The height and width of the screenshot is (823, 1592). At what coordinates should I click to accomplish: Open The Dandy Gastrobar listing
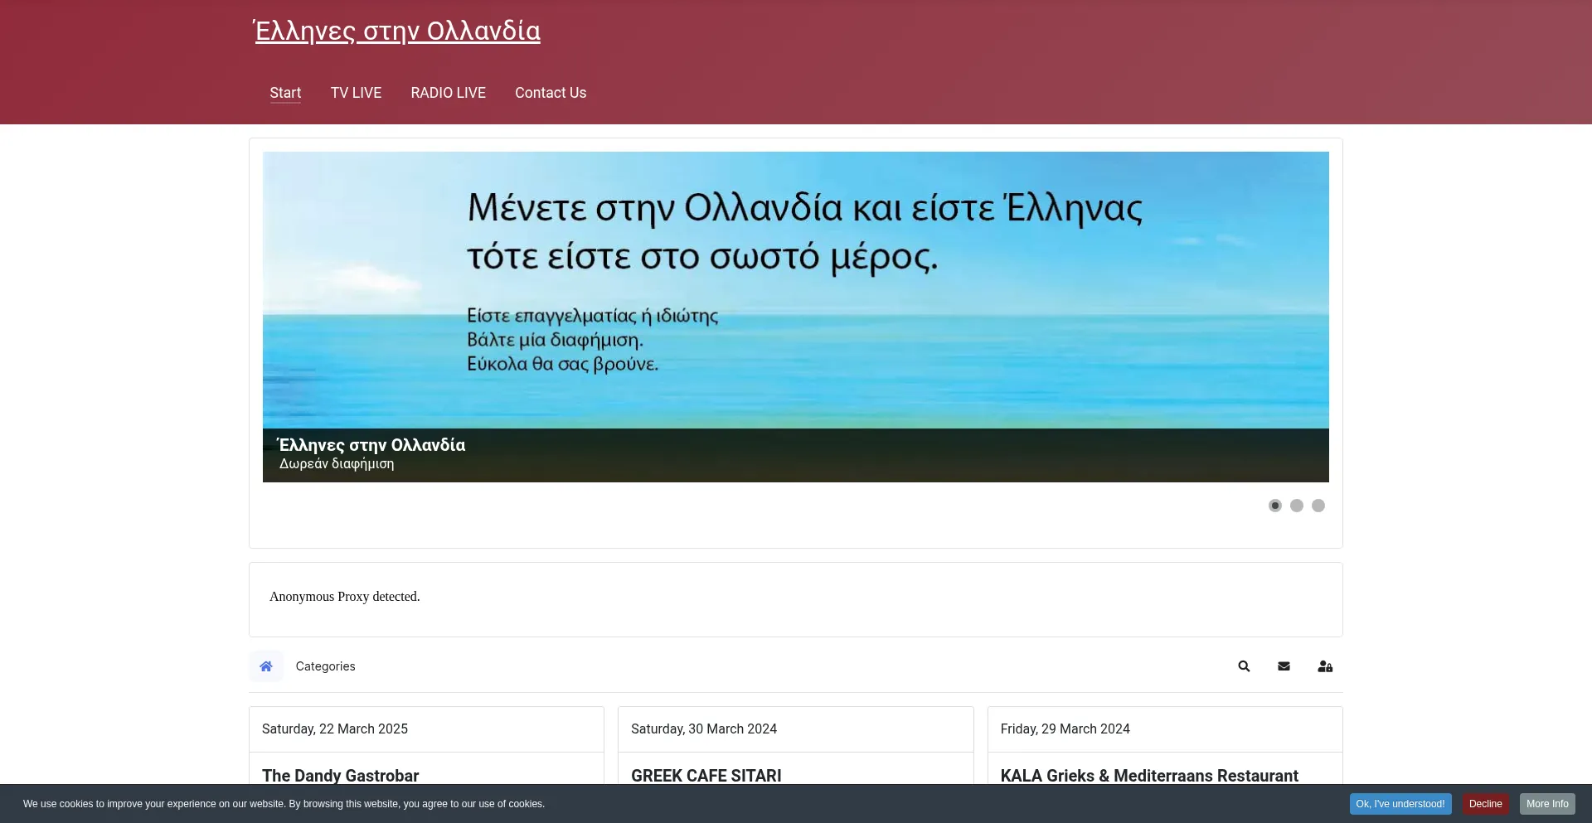coord(340,776)
